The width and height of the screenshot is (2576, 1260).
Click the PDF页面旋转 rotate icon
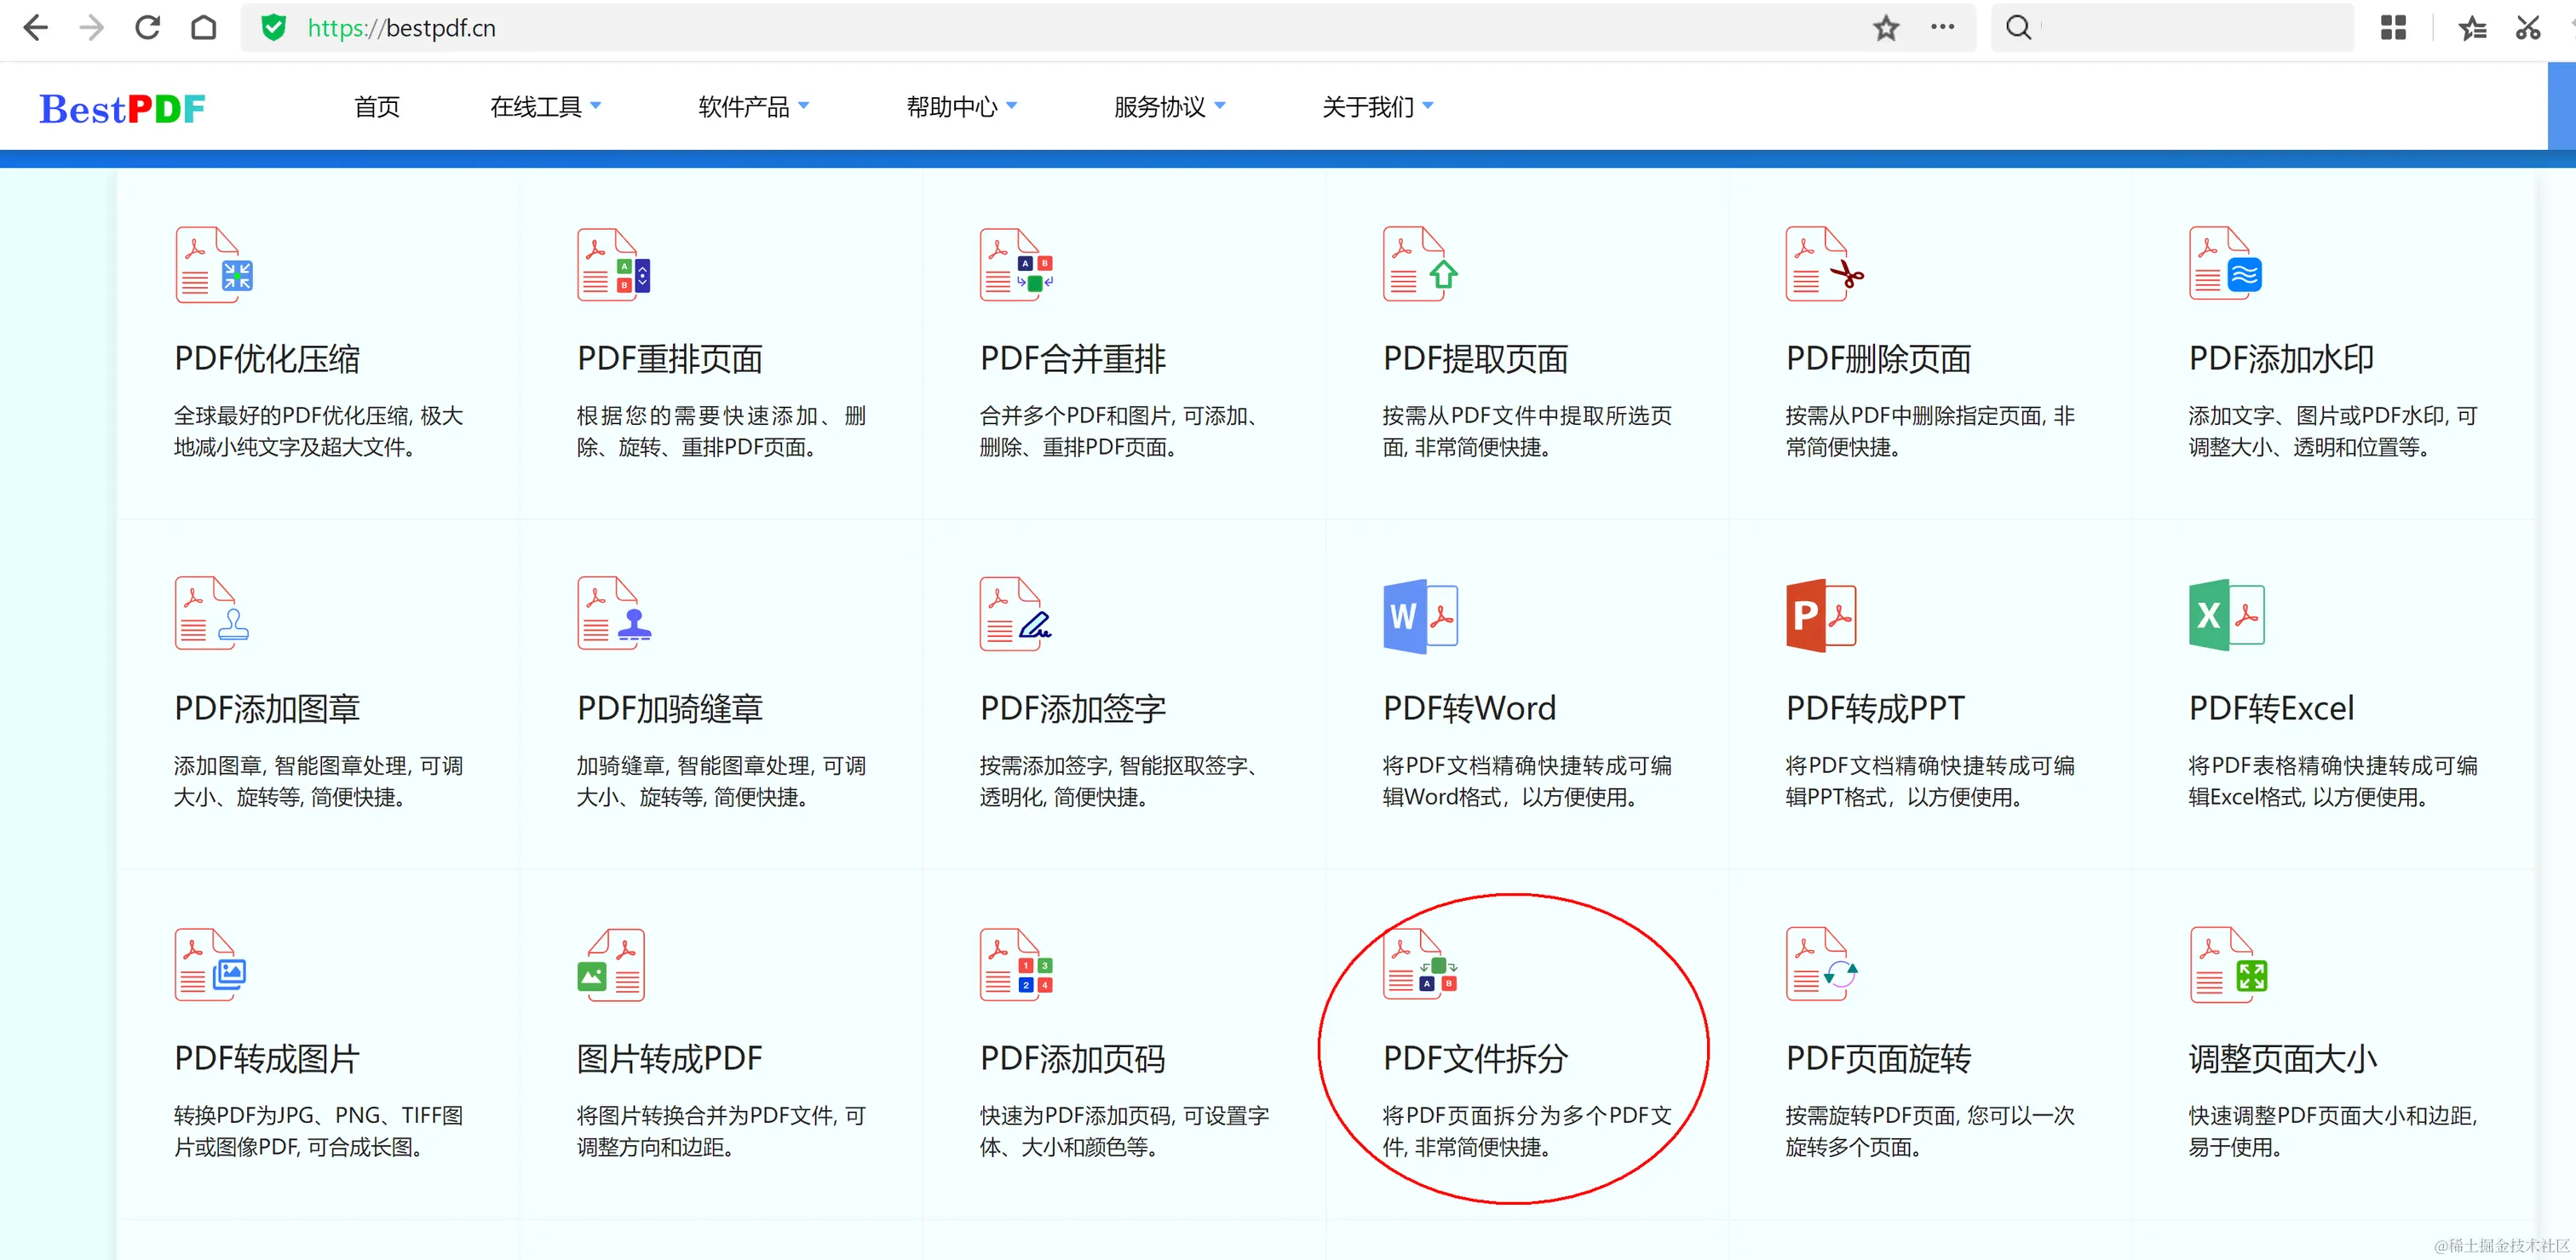coord(1821,965)
